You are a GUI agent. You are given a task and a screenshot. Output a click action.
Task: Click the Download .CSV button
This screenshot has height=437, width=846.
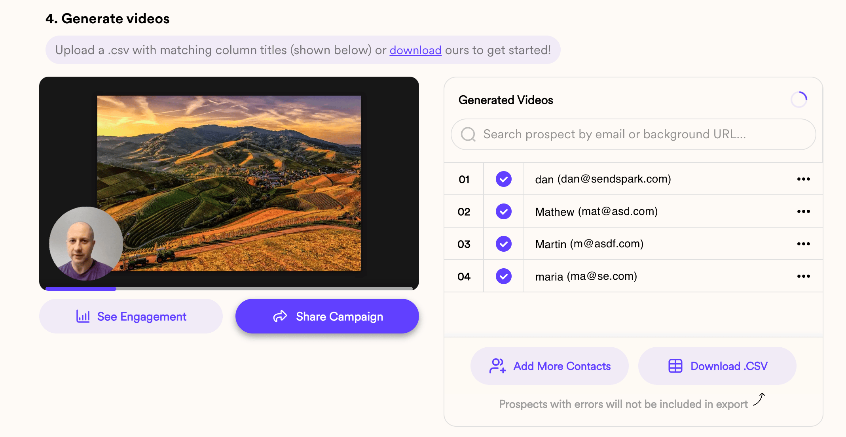click(x=717, y=366)
